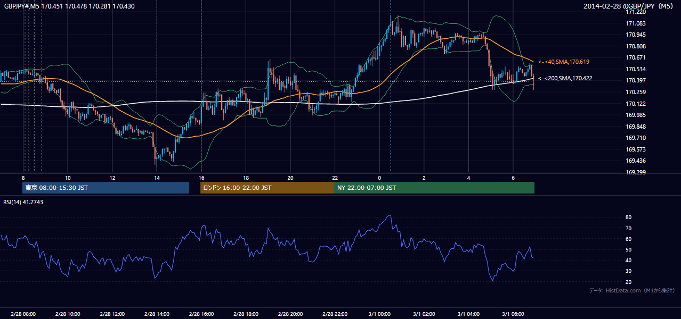The height and width of the screenshot is (319, 681).
Task: Click the hour 6 tick under price chart
Action: pos(513,178)
